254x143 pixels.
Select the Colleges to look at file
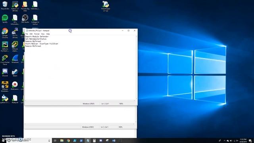click(x=35, y=19)
